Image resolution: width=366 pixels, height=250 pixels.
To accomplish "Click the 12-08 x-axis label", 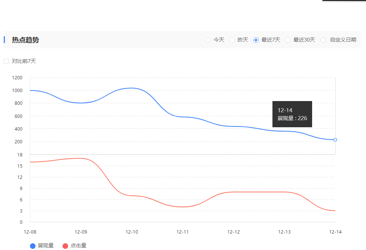I will point(30,232).
